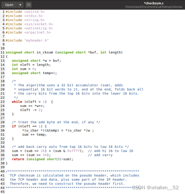Screen dimensions: 185x194
Task: Click comment line 'The algorithm uses a 32 bit accumulator'
Action: pos(68,85)
